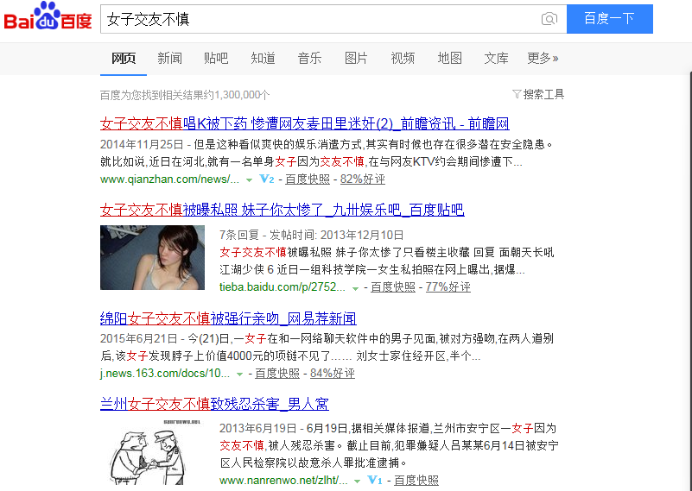The height and width of the screenshot is (491, 692).
Task: Expand dropdown arrow beside j.news.163.com URL
Action: (x=239, y=375)
